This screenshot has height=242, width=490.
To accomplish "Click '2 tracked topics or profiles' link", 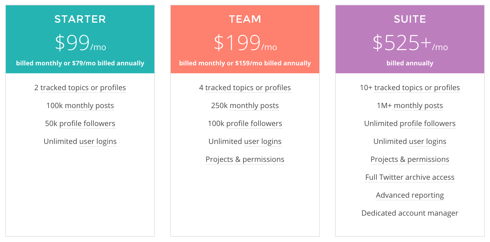I will click(80, 88).
